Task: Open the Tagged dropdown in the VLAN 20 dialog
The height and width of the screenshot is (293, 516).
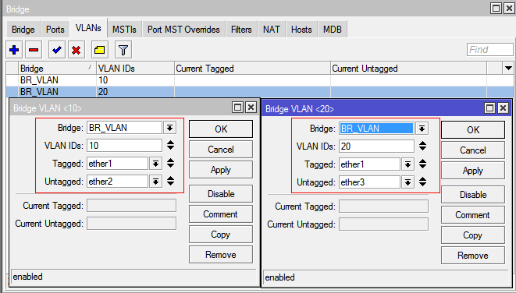Action: pyautogui.click(x=407, y=164)
